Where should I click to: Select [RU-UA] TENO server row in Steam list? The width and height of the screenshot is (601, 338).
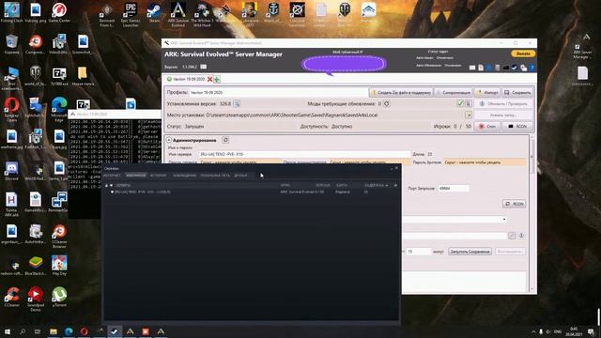click(251, 192)
